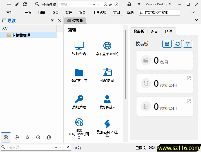
Task: Click the filter search magnifier icon
Action: click(3, 147)
